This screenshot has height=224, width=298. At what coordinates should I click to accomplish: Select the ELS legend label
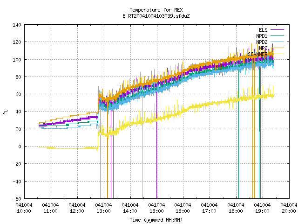263,30
